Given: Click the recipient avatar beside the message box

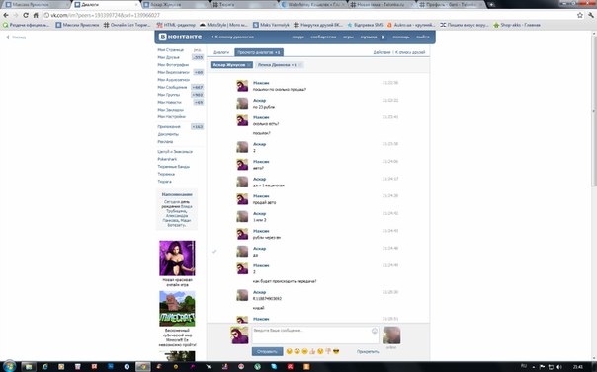Looking at the screenshot, I should tap(391, 335).
